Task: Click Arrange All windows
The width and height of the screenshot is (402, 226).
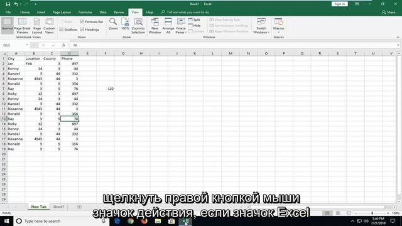Action: 168,26
